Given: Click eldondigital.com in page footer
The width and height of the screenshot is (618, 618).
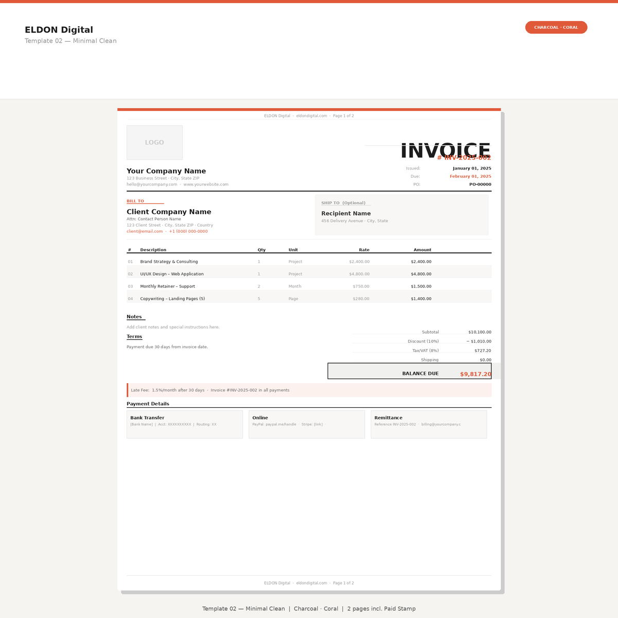Looking at the screenshot, I should pos(312,583).
